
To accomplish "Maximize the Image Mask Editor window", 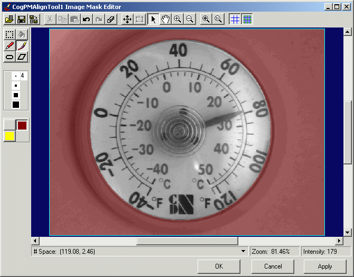I will pos(337,7).
